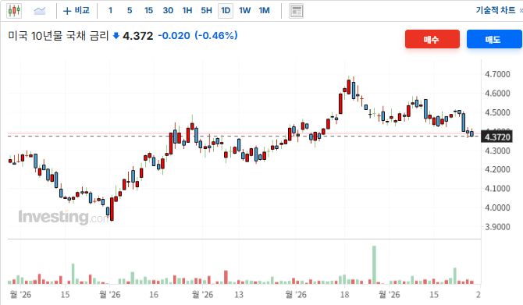Click the date label 18 on the time axis
523x305 pixels.
pos(344,294)
